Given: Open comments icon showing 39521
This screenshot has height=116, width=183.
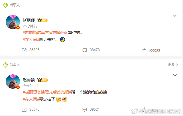Looking at the screenshot, I should coord(85,110).
